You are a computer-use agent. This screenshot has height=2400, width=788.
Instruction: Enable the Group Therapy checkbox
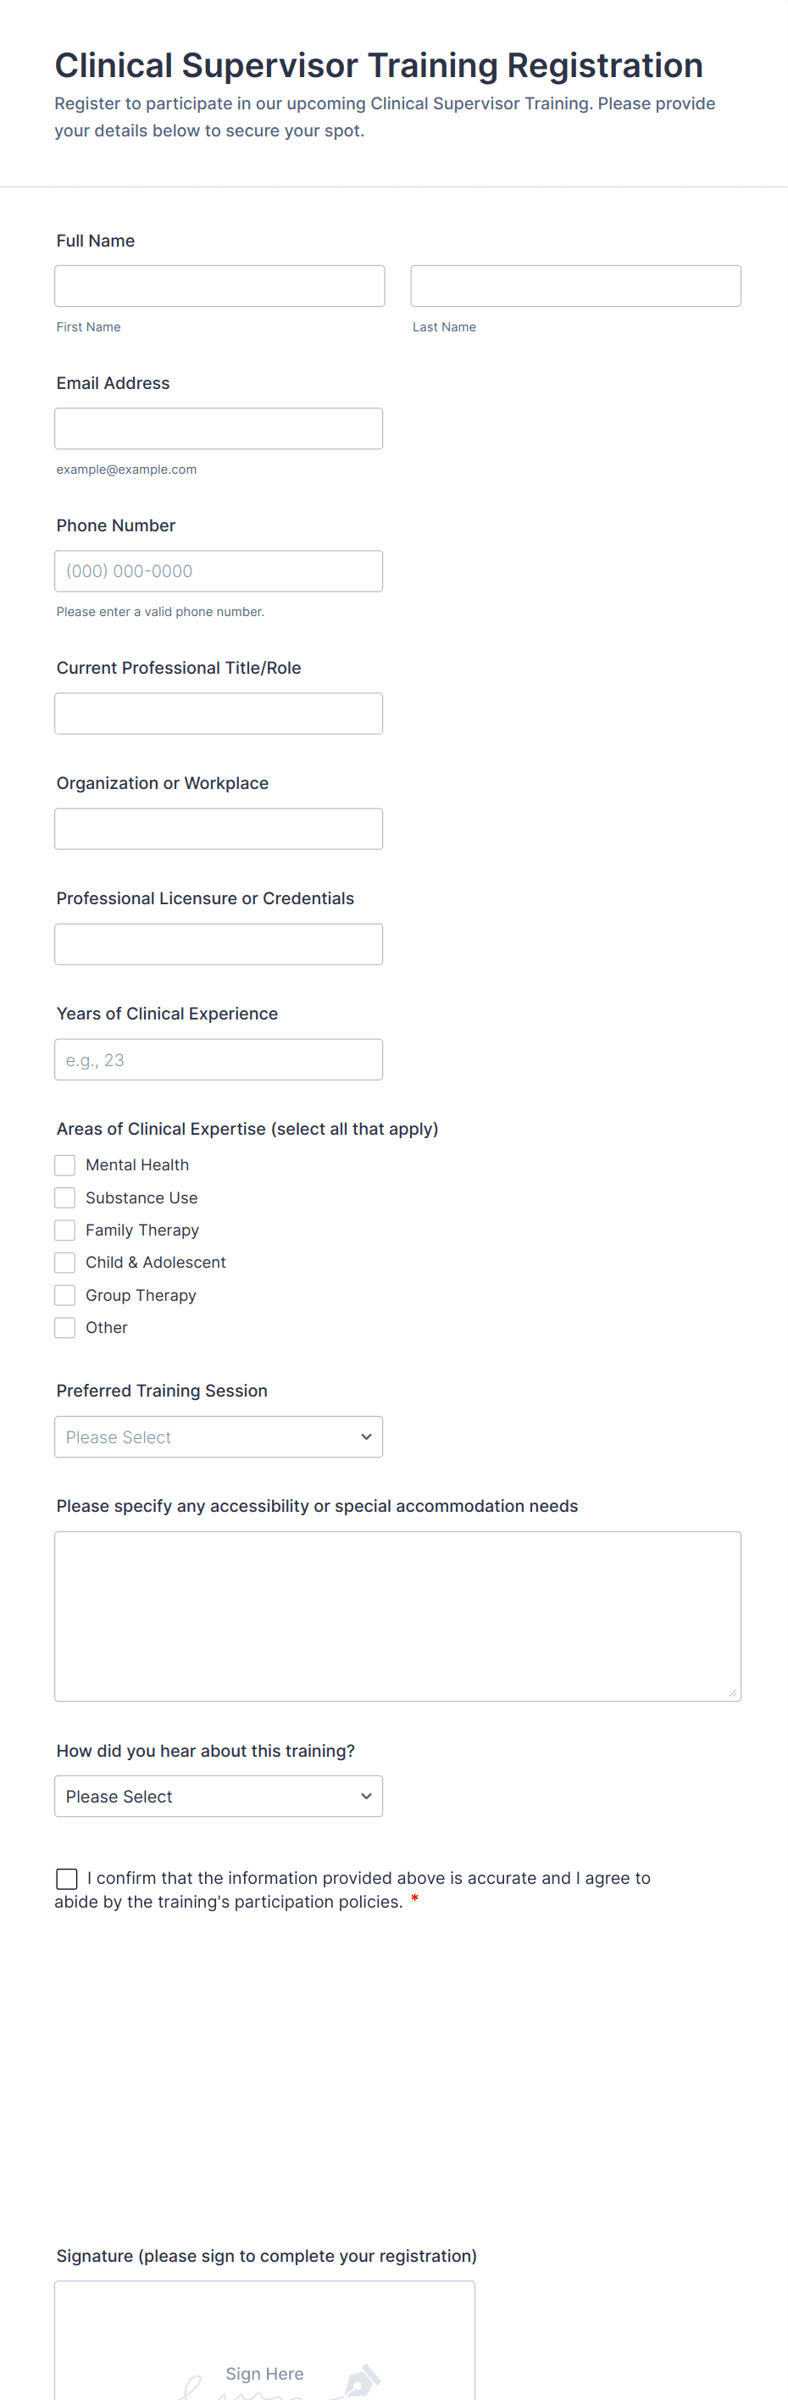pyautogui.click(x=64, y=1295)
